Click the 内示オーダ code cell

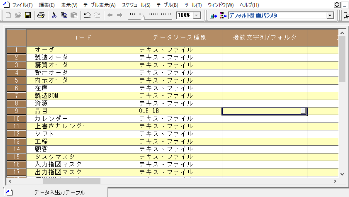[x=81, y=80]
